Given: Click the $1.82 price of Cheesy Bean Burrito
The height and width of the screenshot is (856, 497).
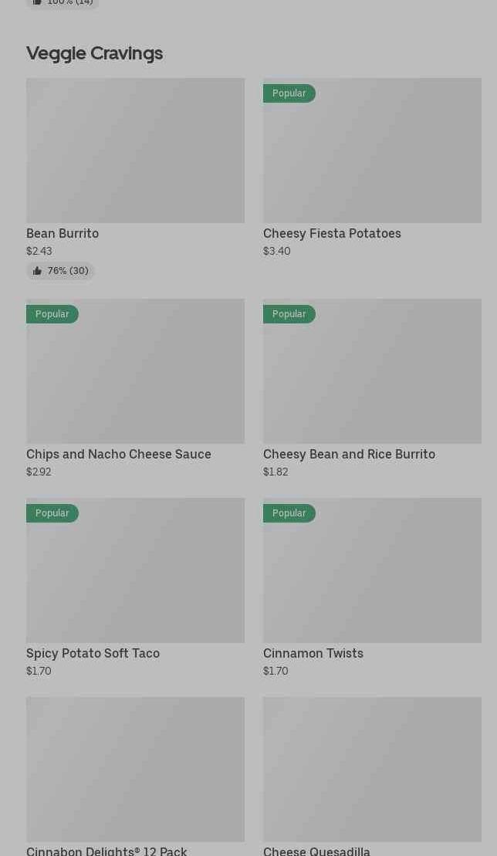Looking at the screenshot, I should pos(276,472).
